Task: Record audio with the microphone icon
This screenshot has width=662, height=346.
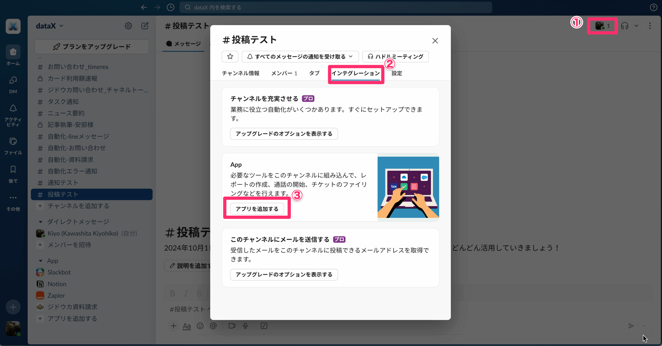Action: (x=245, y=326)
